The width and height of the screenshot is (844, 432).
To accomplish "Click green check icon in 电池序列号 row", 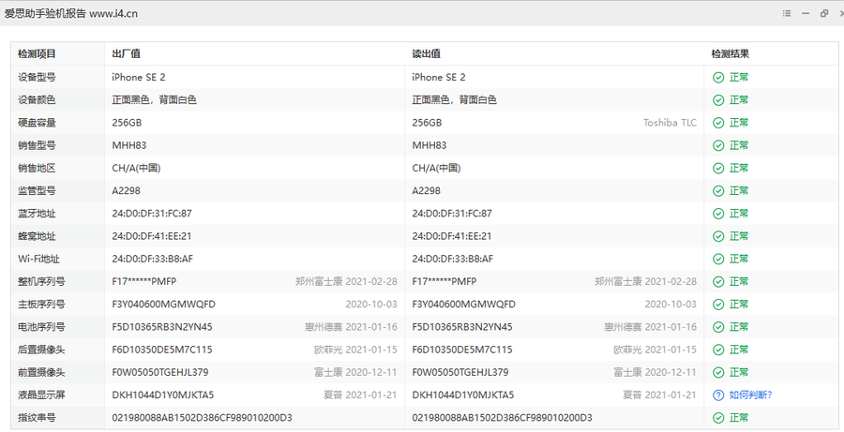I will click(718, 327).
